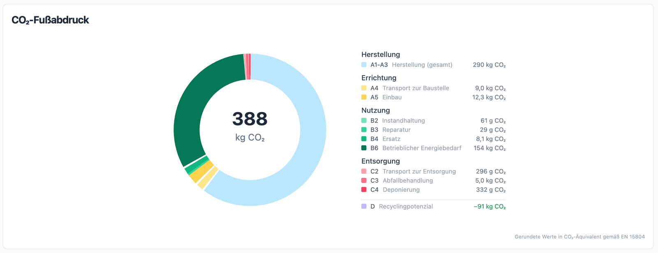The image size is (658, 253).
Task: Click the red C4 Deponierung legend swatch
Action: pyautogui.click(x=364, y=189)
